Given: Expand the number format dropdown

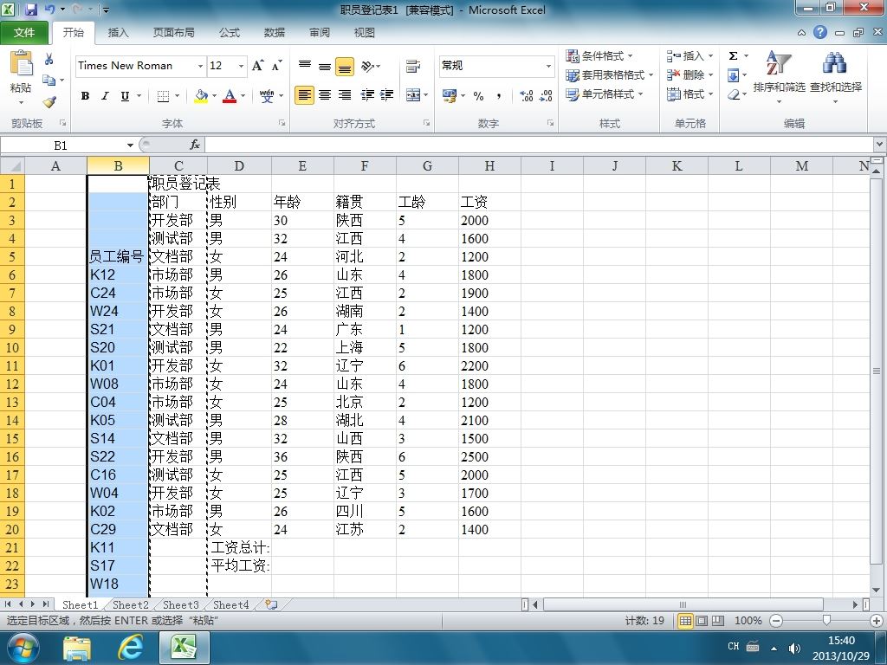Looking at the screenshot, I should pyautogui.click(x=548, y=66).
